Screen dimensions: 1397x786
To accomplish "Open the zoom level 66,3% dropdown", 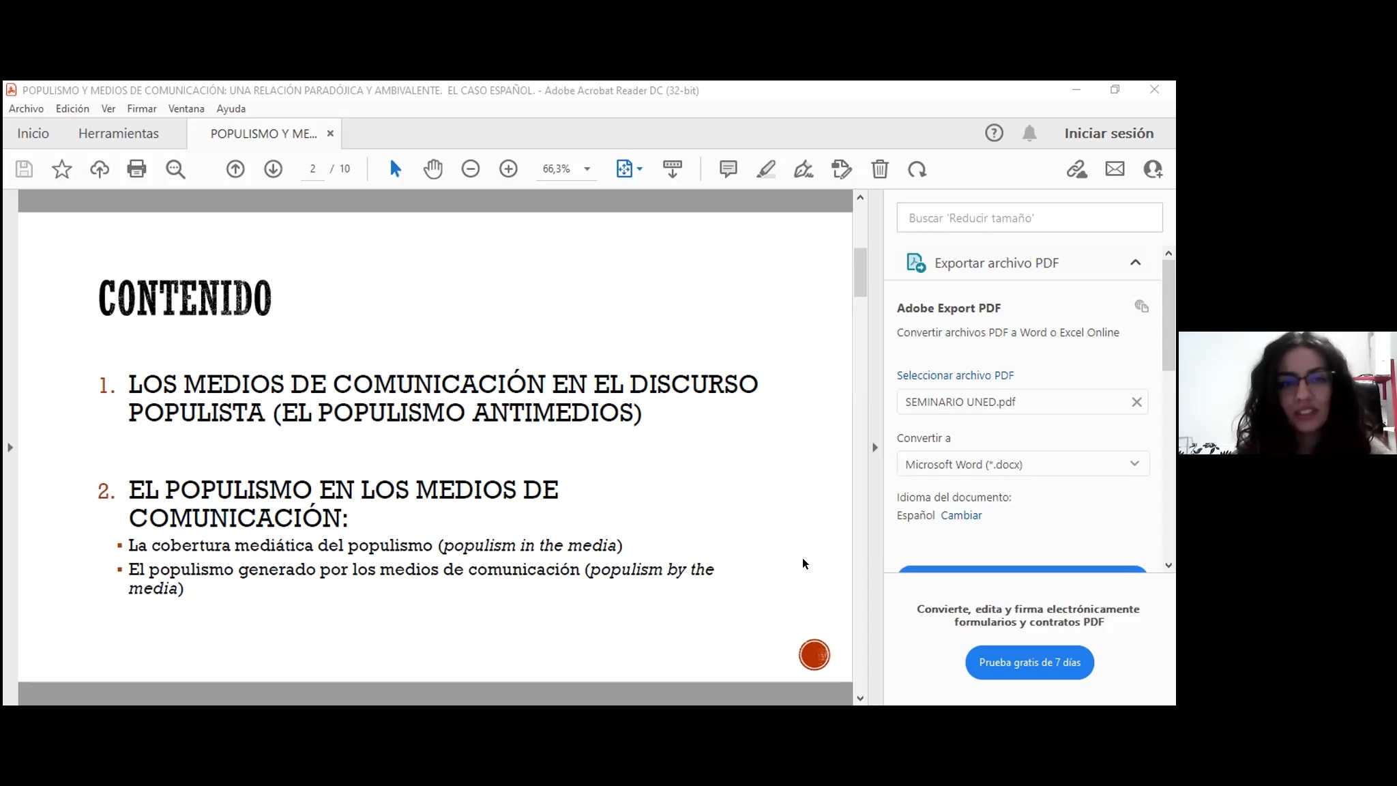I will pyautogui.click(x=587, y=169).
